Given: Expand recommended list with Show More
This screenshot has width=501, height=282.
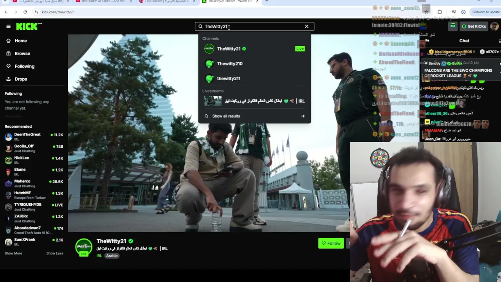Looking at the screenshot, I should [x=13, y=253].
